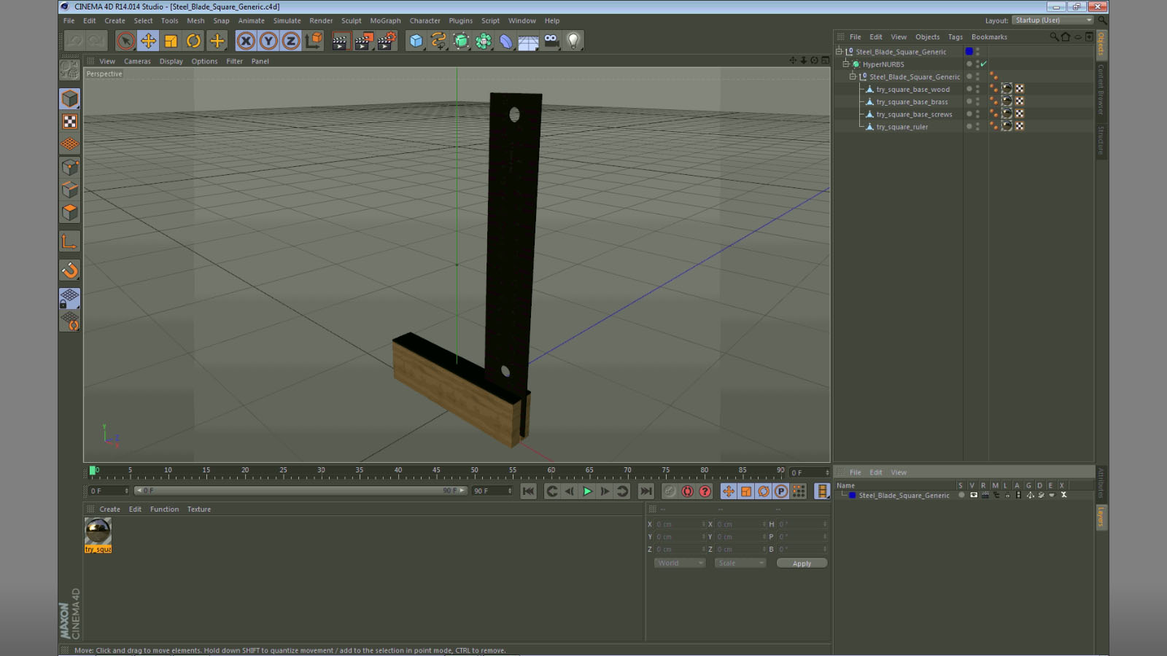Screen dimensions: 1167x656
Task: Switch to Model mode cube icon
Action: [x=70, y=98]
